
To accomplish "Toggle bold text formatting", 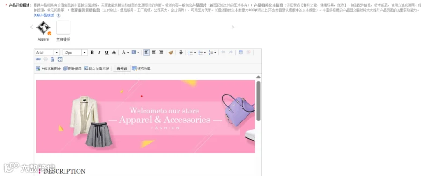I will click(x=92, y=52).
